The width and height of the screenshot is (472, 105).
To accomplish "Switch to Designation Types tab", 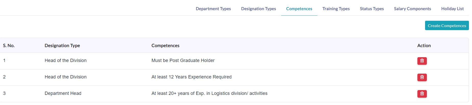I will click(x=258, y=9).
